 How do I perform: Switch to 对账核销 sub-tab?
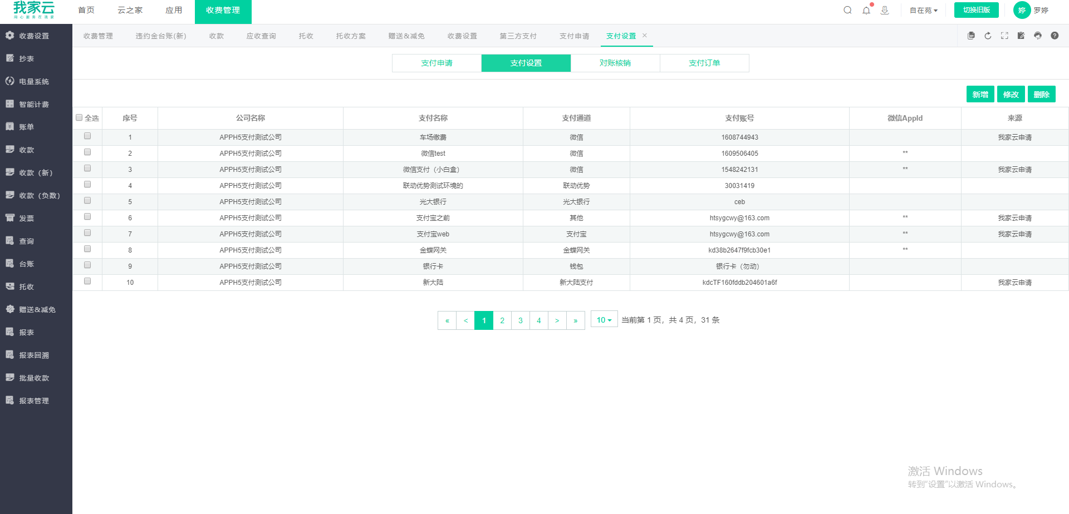tap(615, 63)
